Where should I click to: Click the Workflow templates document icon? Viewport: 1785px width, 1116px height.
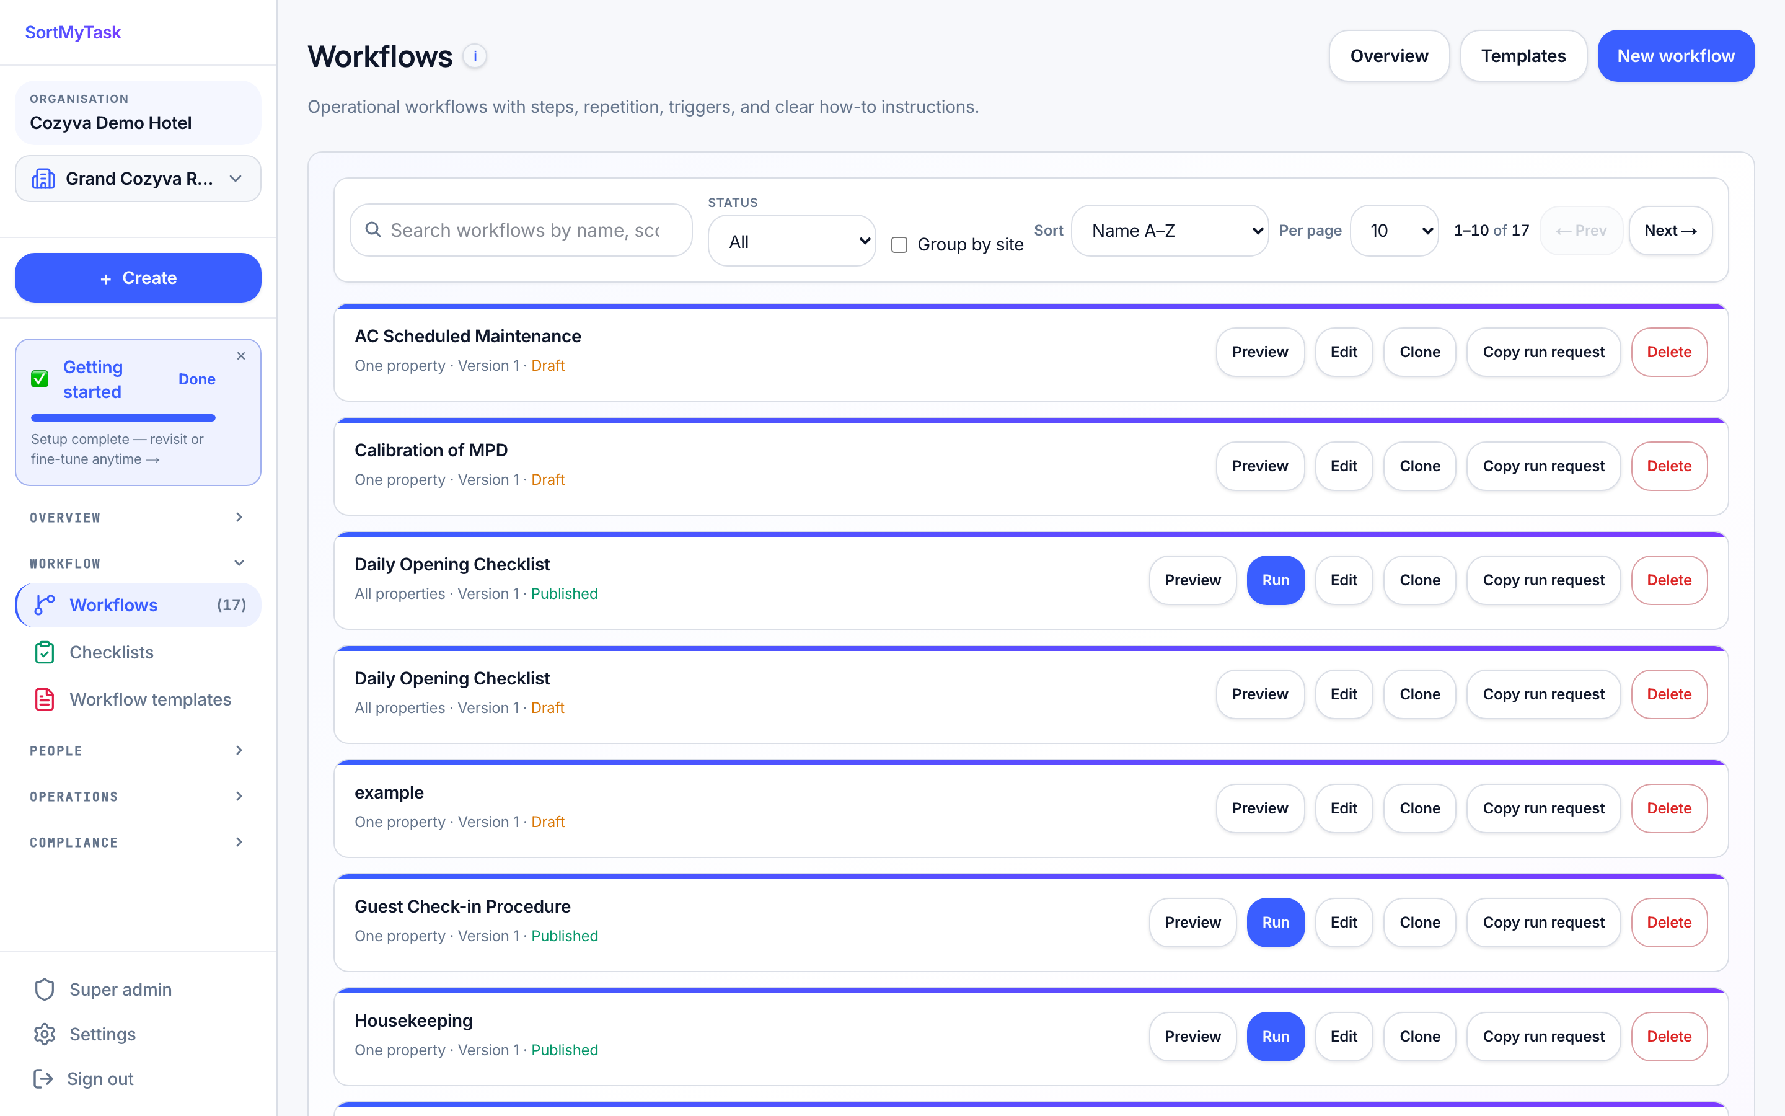click(44, 699)
